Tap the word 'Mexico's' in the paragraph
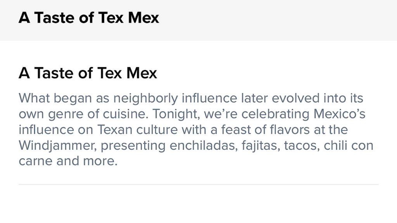 (339, 114)
